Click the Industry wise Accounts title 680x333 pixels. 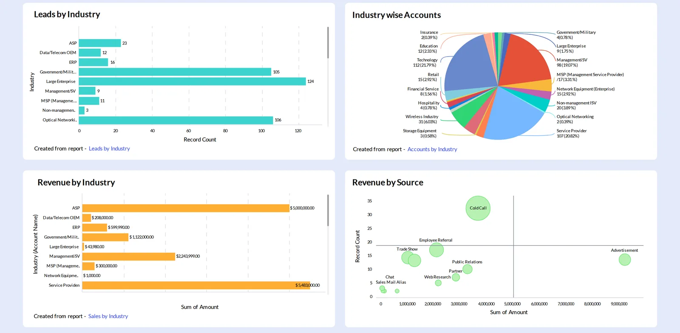(x=397, y=15)
